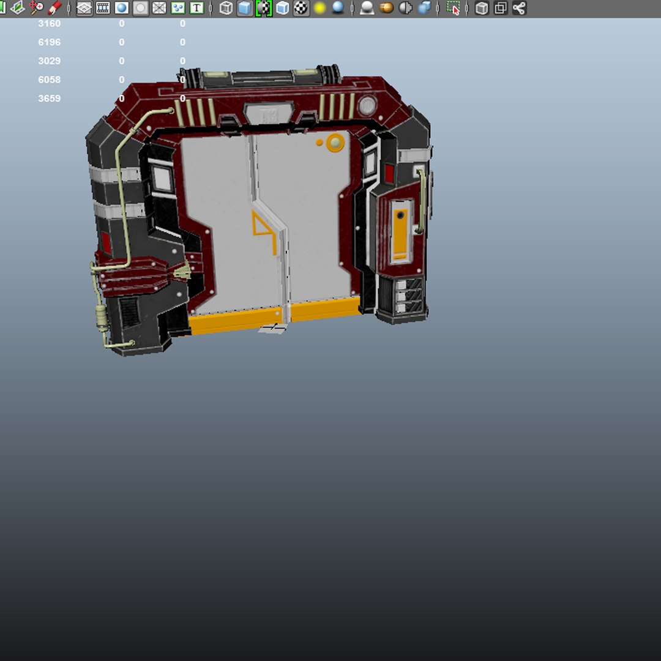
Task: Click the HUD value 3659
Action: pyautogui.click(x=50, y=99)
